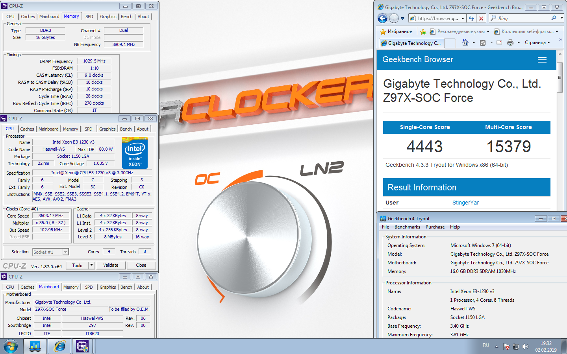The height and width of the screenshot is (354, 567).
Task: Click the RSS feeds icon
Action: [483, 42]
